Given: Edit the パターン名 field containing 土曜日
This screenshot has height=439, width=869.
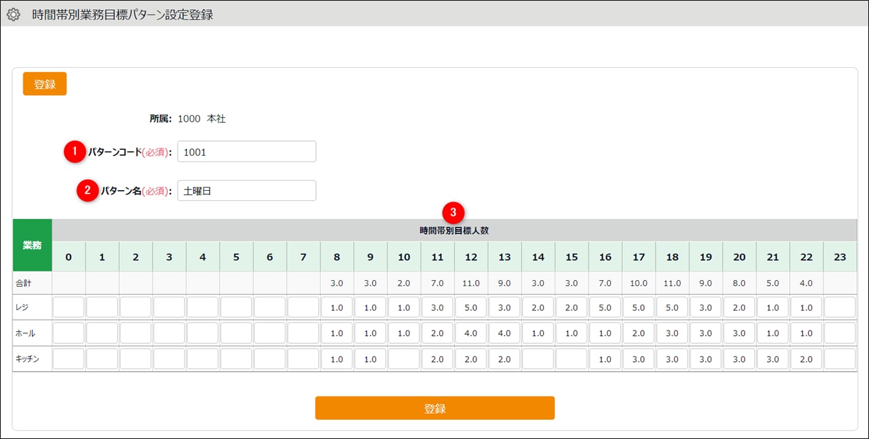Looking at the screenshot, I should pyautogui.click(x=246, y=191).
